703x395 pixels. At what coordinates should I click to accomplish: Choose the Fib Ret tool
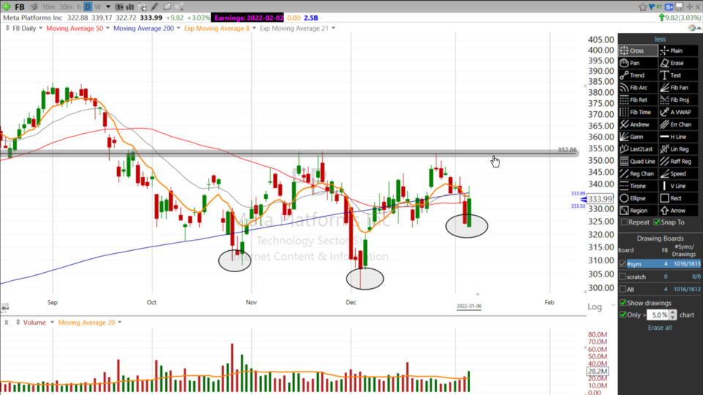point(638,100)
